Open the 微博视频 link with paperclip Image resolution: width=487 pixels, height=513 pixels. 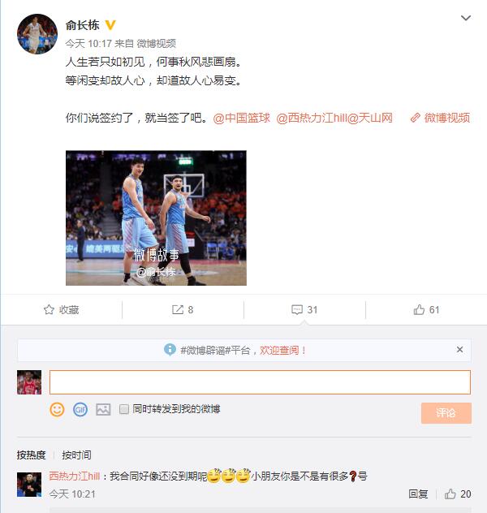coord(440,118)
